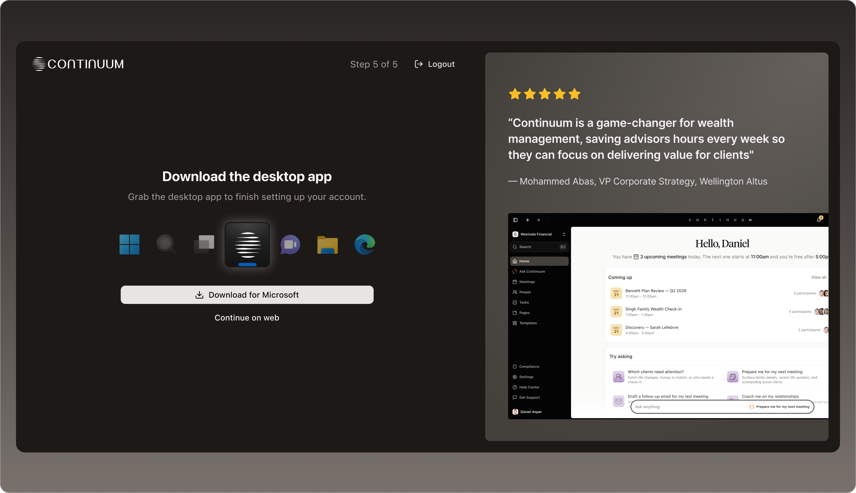Click the Continue on web link
Image resolution: width=856 pixels, height=493 pixels.
click(x=247, y=318)
